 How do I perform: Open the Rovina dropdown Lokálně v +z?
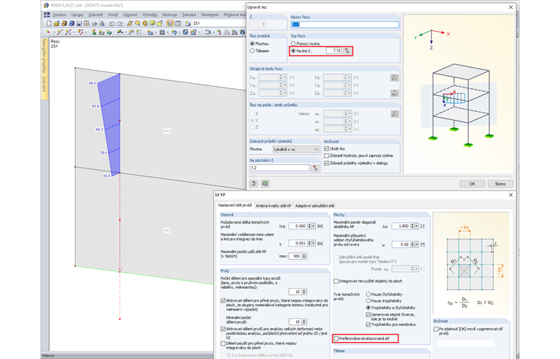coord(296,149)
